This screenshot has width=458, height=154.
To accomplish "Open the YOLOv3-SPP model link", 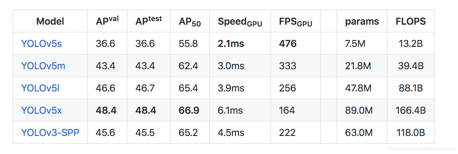I will click(x=50, y=133).
